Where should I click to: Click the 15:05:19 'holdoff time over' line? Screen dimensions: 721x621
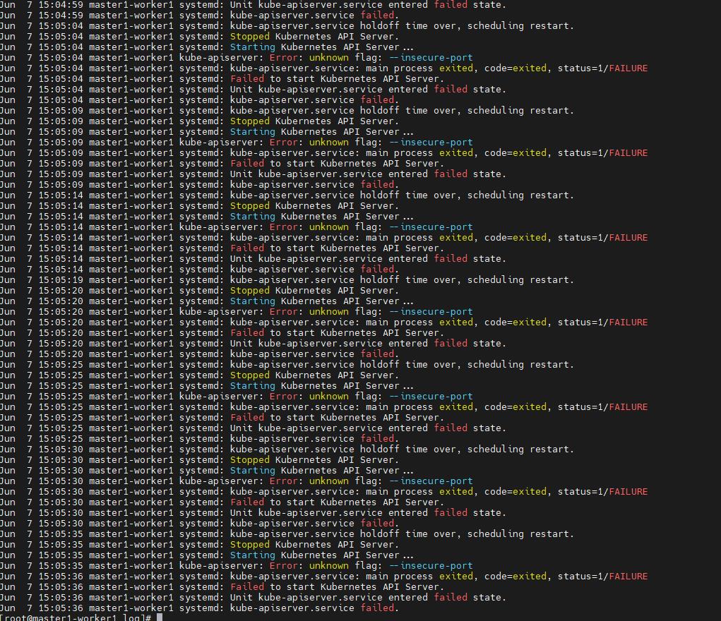point(287,279)
